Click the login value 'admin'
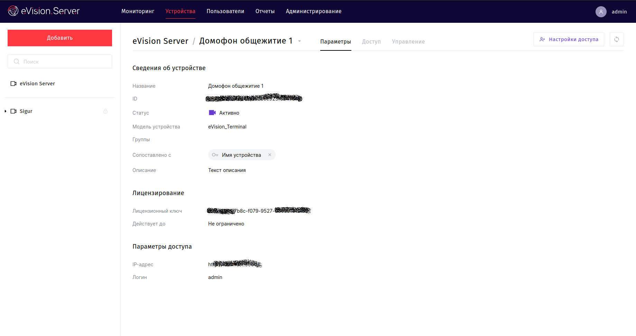 [215, 277]
